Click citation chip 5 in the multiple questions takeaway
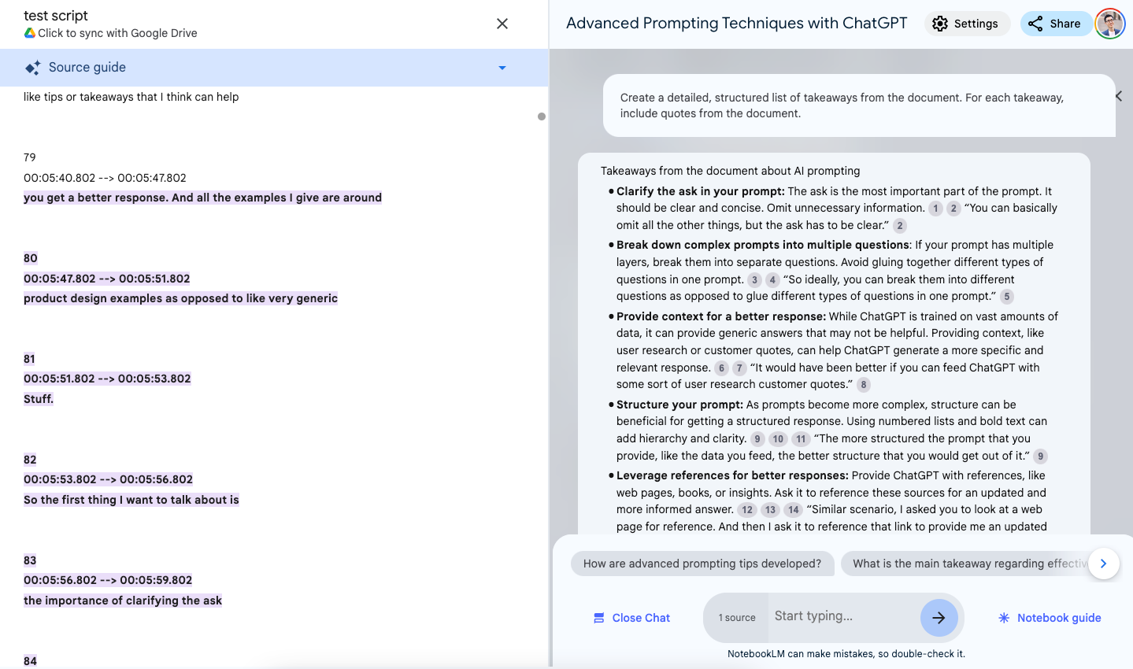 coord(1005,296)
